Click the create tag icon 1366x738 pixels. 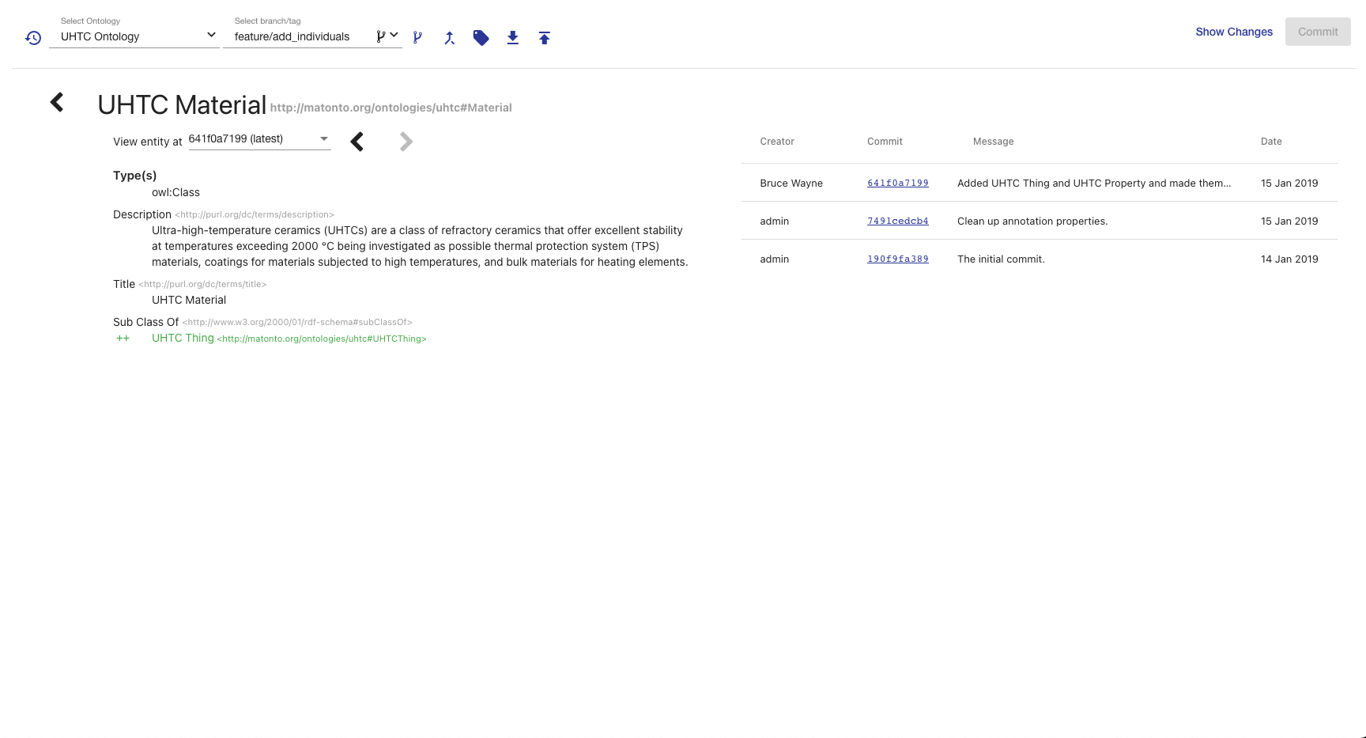click(481, 37)
